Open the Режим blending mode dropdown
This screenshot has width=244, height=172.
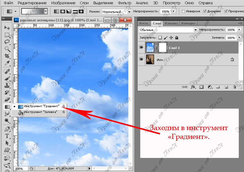pyautogui.click(x=129, y=12)
